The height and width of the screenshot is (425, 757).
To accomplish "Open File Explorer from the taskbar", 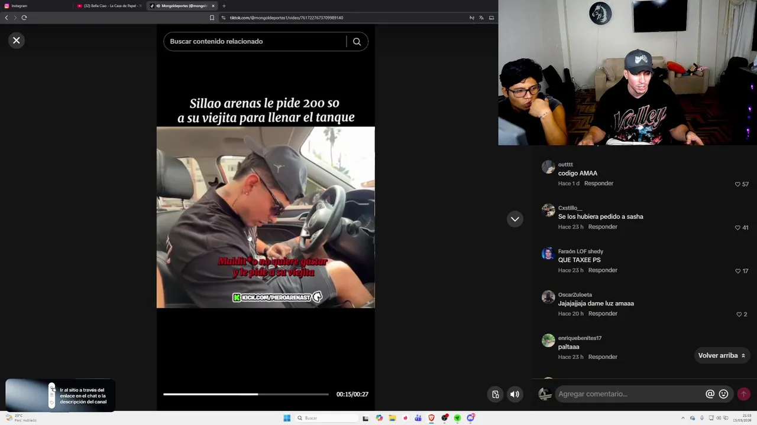I will [x=392, y=418].
